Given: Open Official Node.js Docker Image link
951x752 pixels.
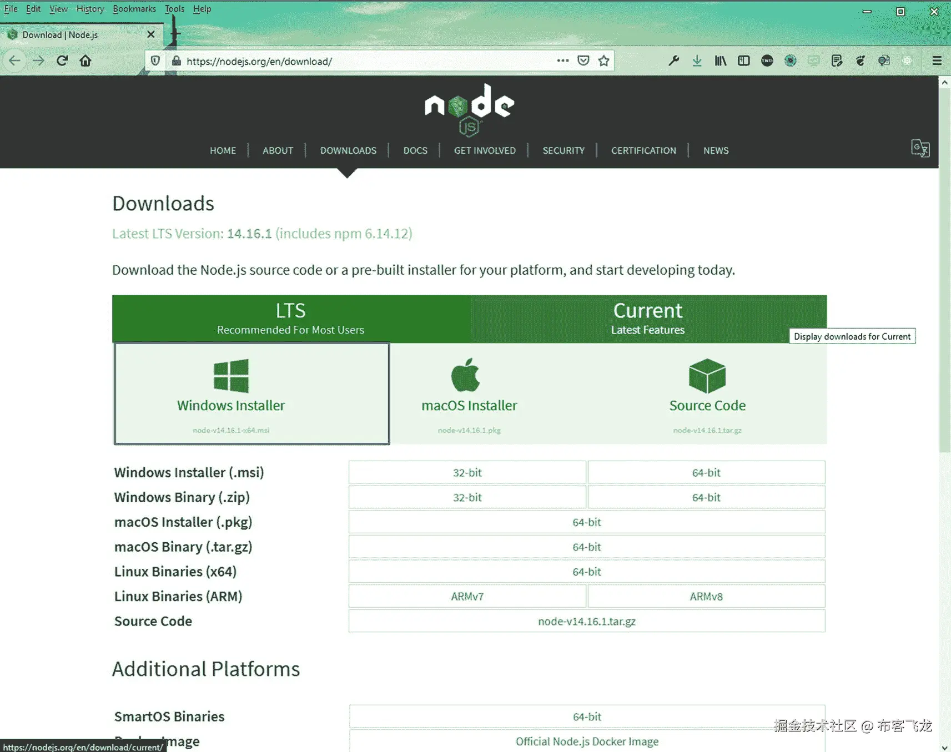Looking at the screenshot, I should (x=587, y=741).
